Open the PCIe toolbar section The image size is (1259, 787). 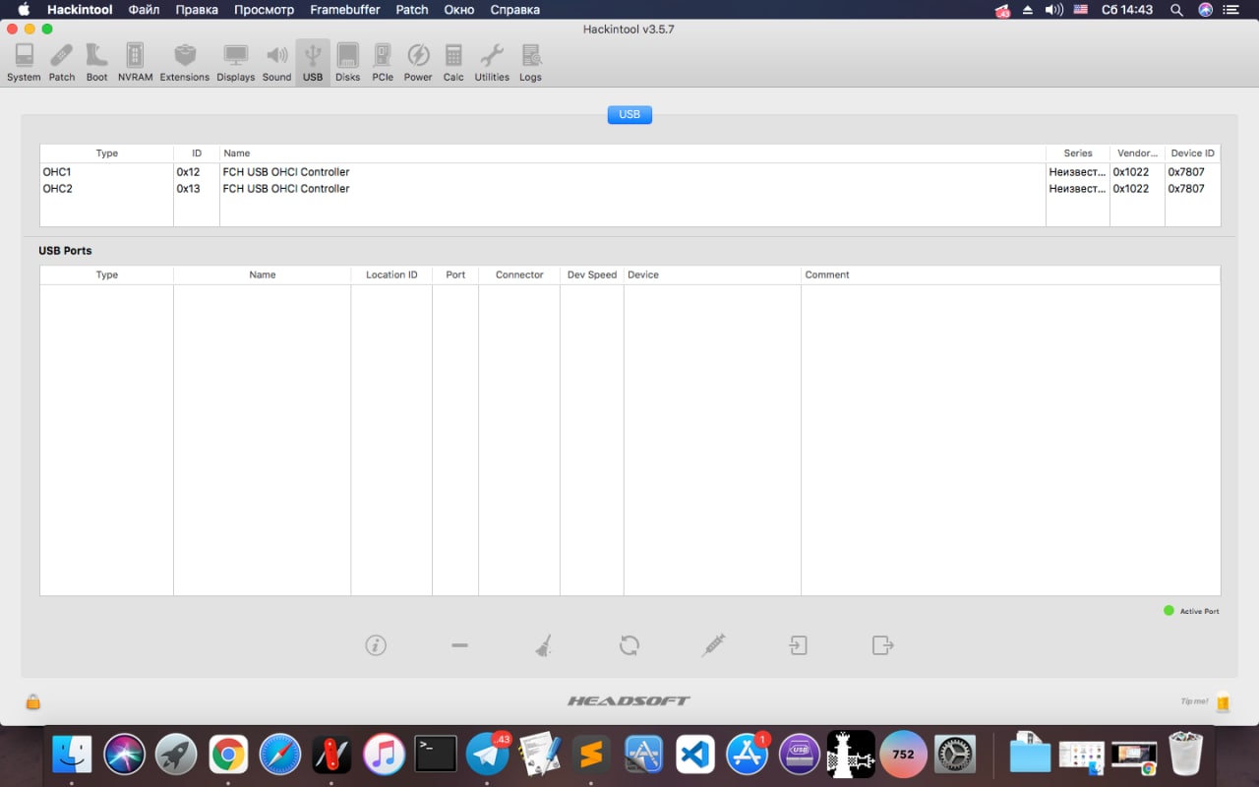(383, 62)
